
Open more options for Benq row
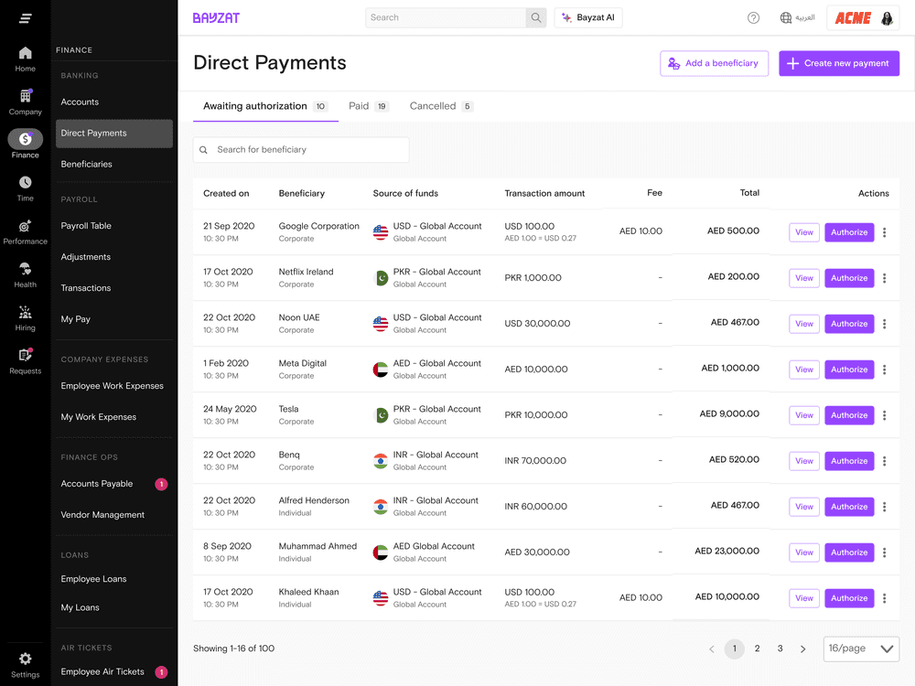point(884,461)
